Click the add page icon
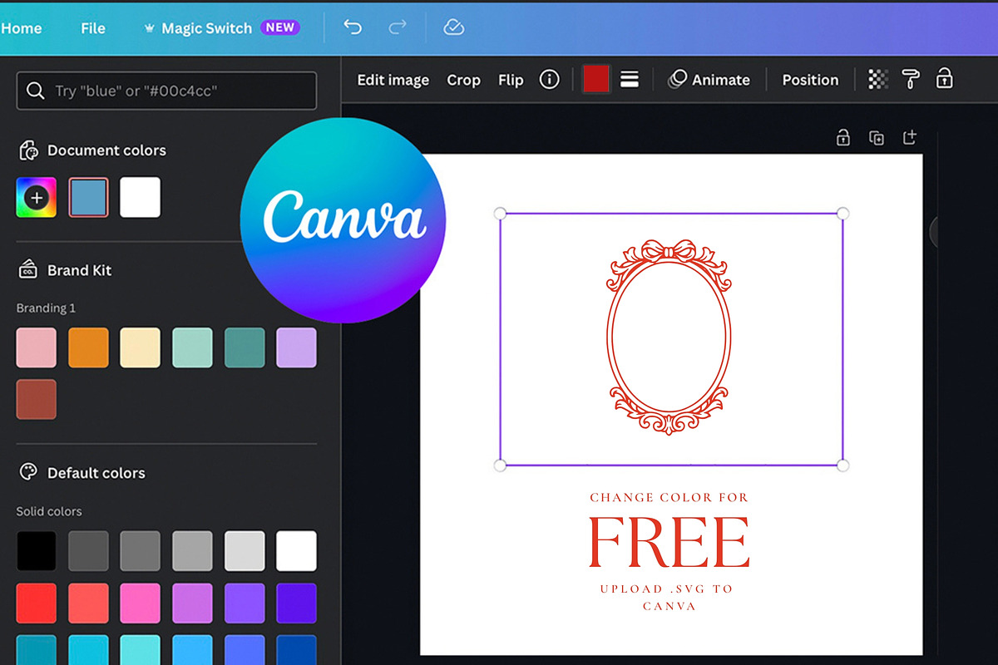The width and height of the screenshot is (998, 665). 909,137
